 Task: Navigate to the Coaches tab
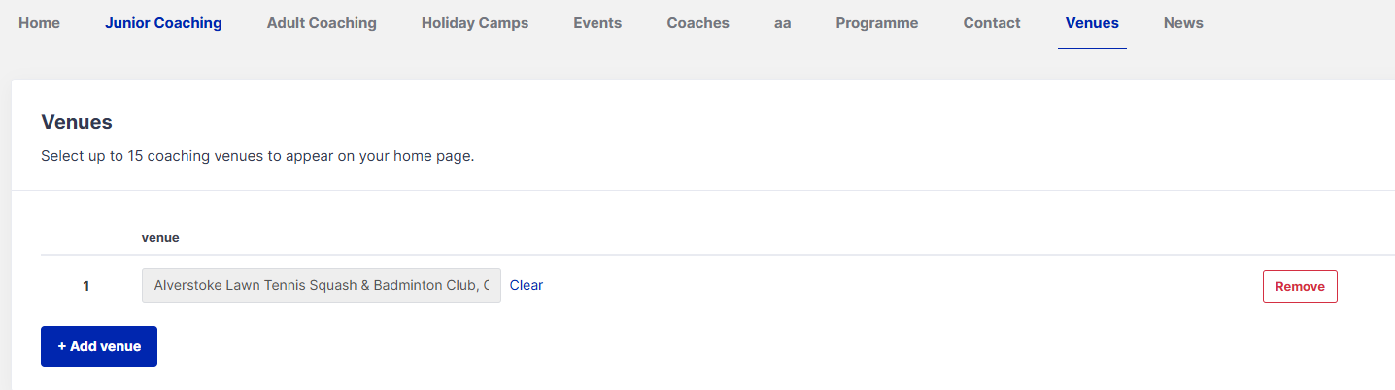click(x=697, y=23)
